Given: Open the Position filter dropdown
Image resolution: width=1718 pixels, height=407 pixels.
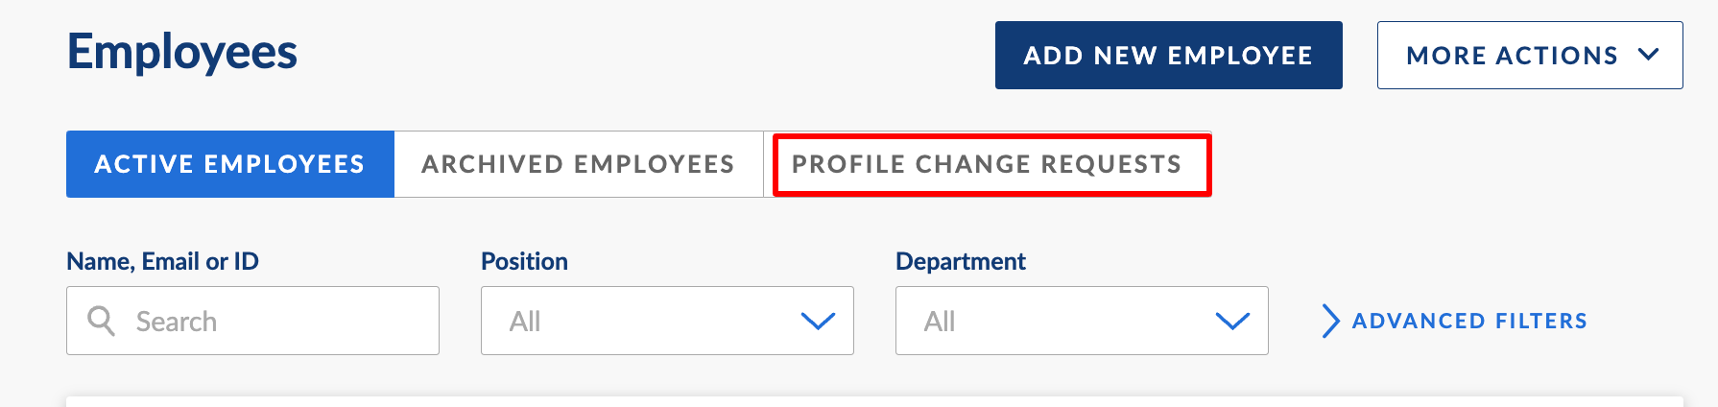Looking at the screenshot, I should coord(667,321).
